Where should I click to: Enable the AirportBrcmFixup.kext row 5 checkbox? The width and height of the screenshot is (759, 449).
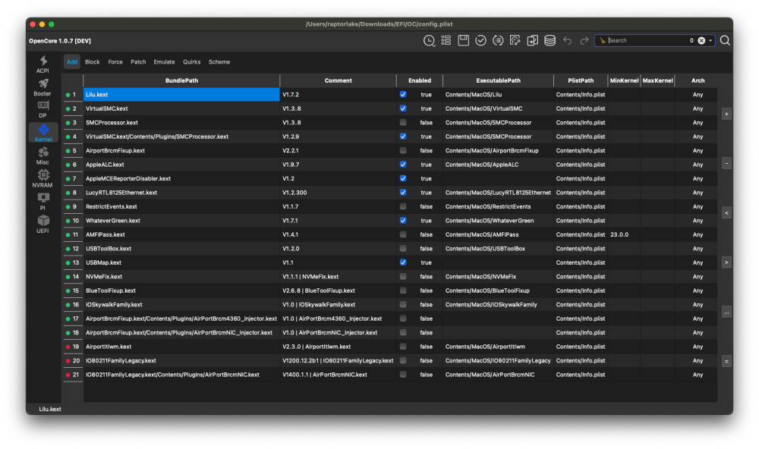(403, 150)
